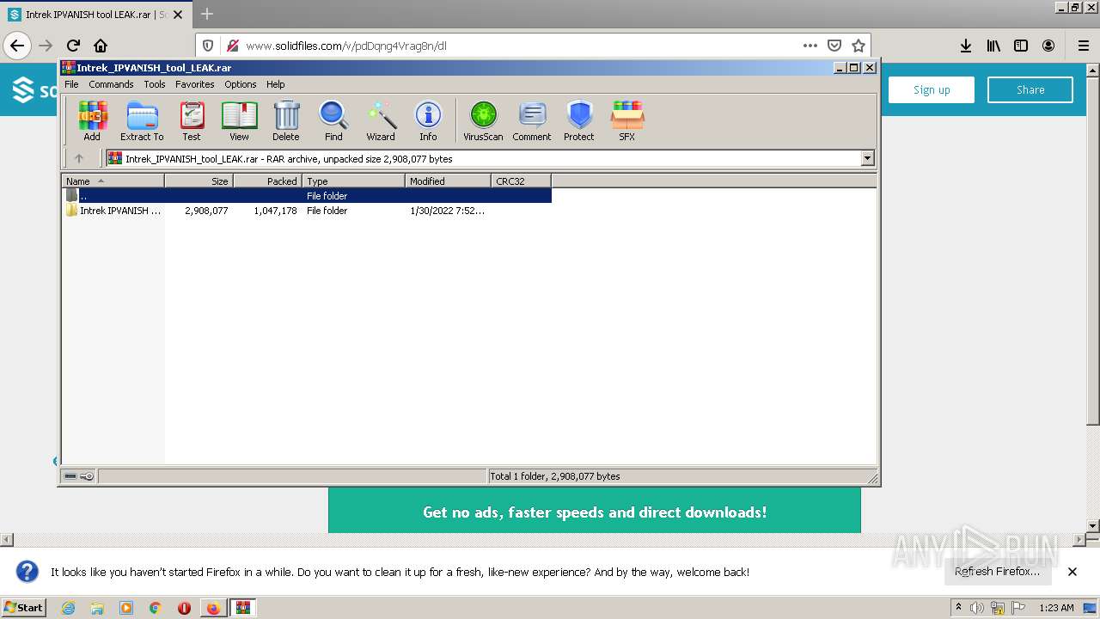Show hidden system tray icons
Image resolution: width=1100 pixels, height=619 pixels.
(958, 608)
